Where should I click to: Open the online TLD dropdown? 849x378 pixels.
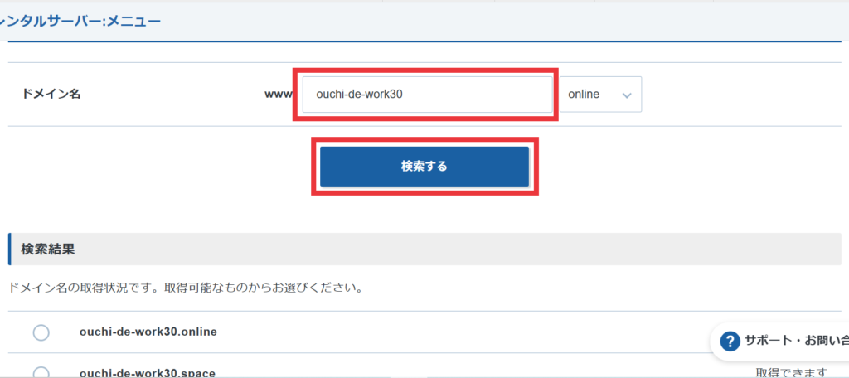click(x=600, y=94)
